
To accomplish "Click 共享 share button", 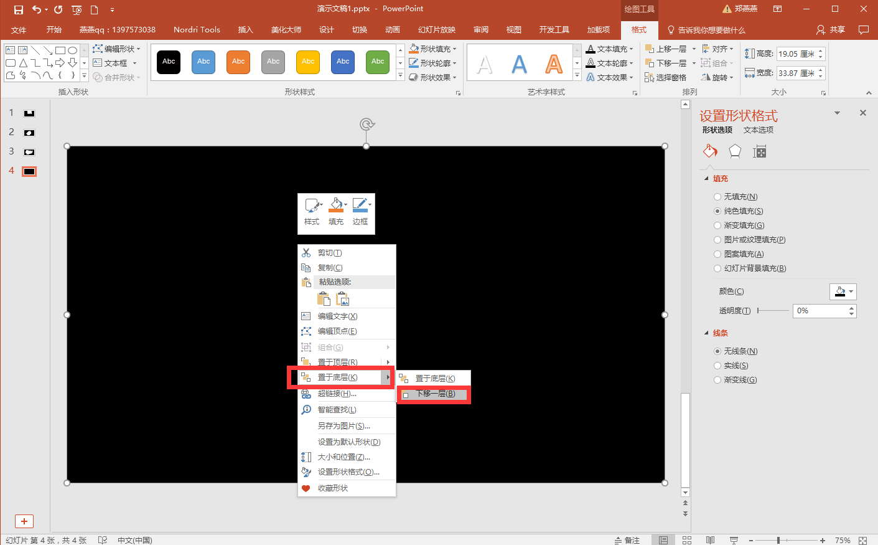I will (831, 30).
